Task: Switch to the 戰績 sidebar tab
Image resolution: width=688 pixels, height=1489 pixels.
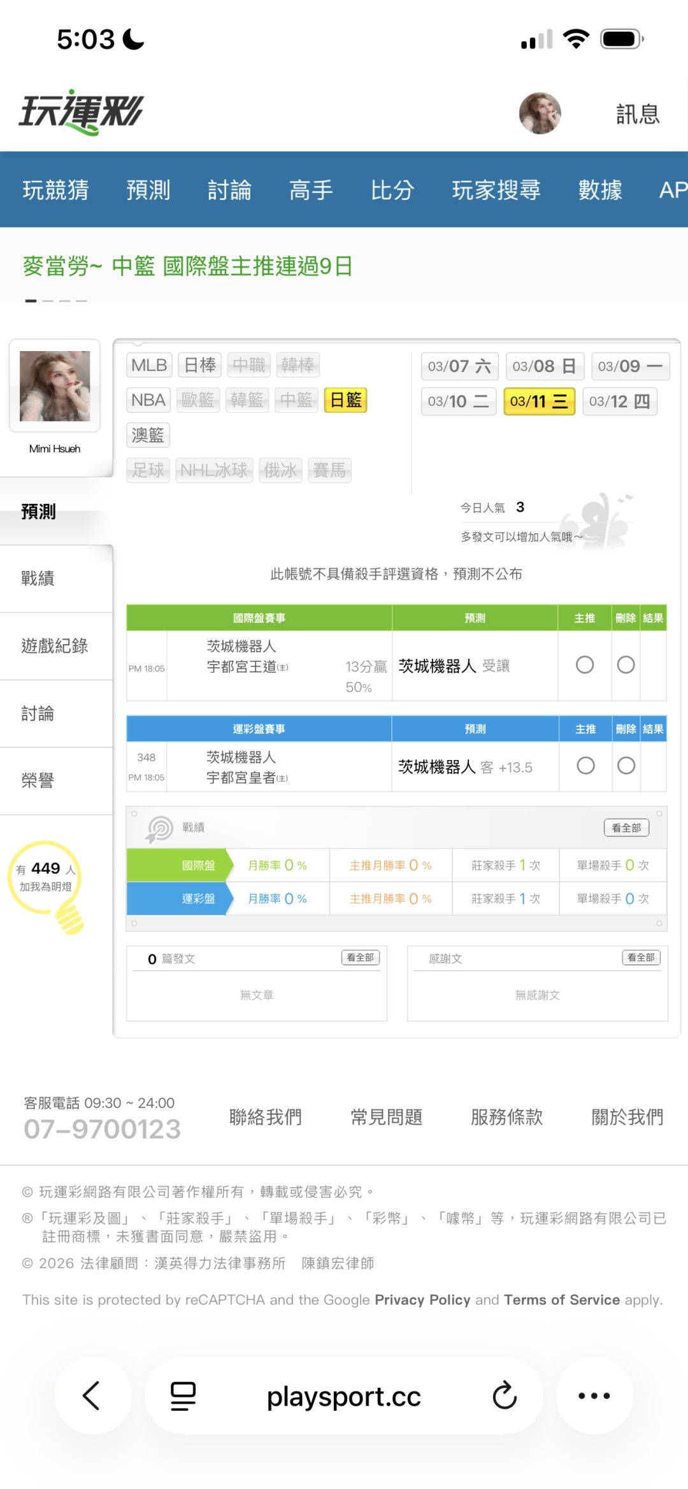Action: pos(38,579)
